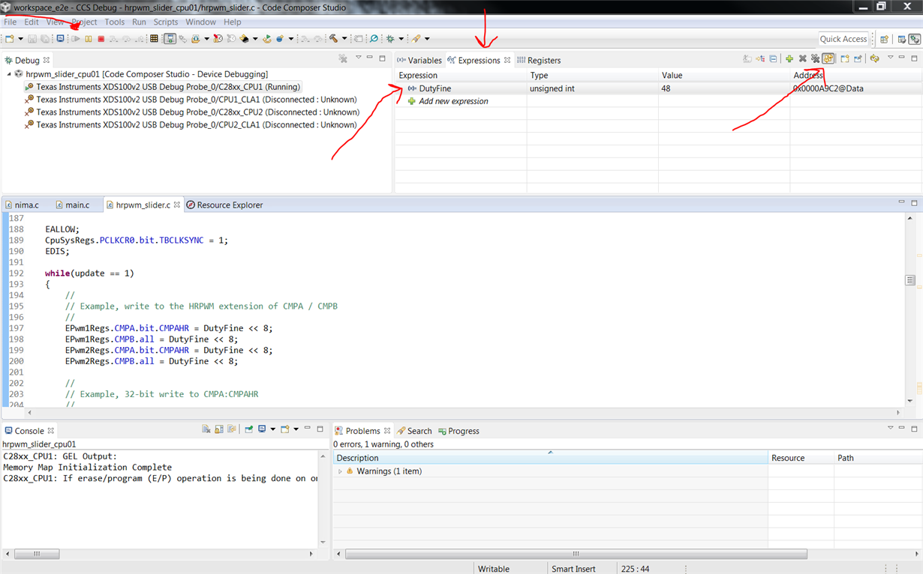Open dropdown arrow next to hammer Build icon
The width and height of the screenshot is (923, 574).
pos(344,39)
